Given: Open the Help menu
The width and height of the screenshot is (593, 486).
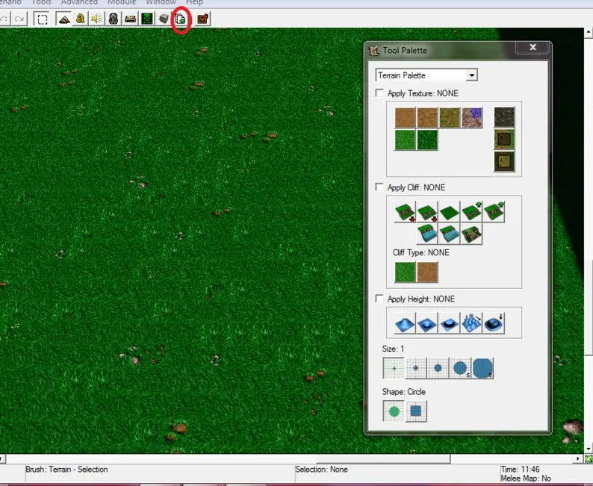Looking at the screenshot, I should click(x=194, y=2).
